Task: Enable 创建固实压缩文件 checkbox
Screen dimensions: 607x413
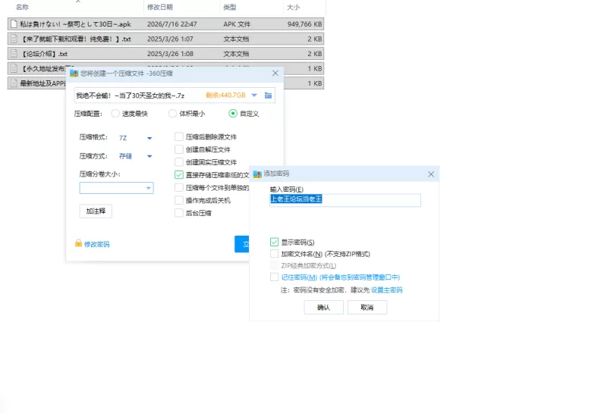Action: pos(179,162)
